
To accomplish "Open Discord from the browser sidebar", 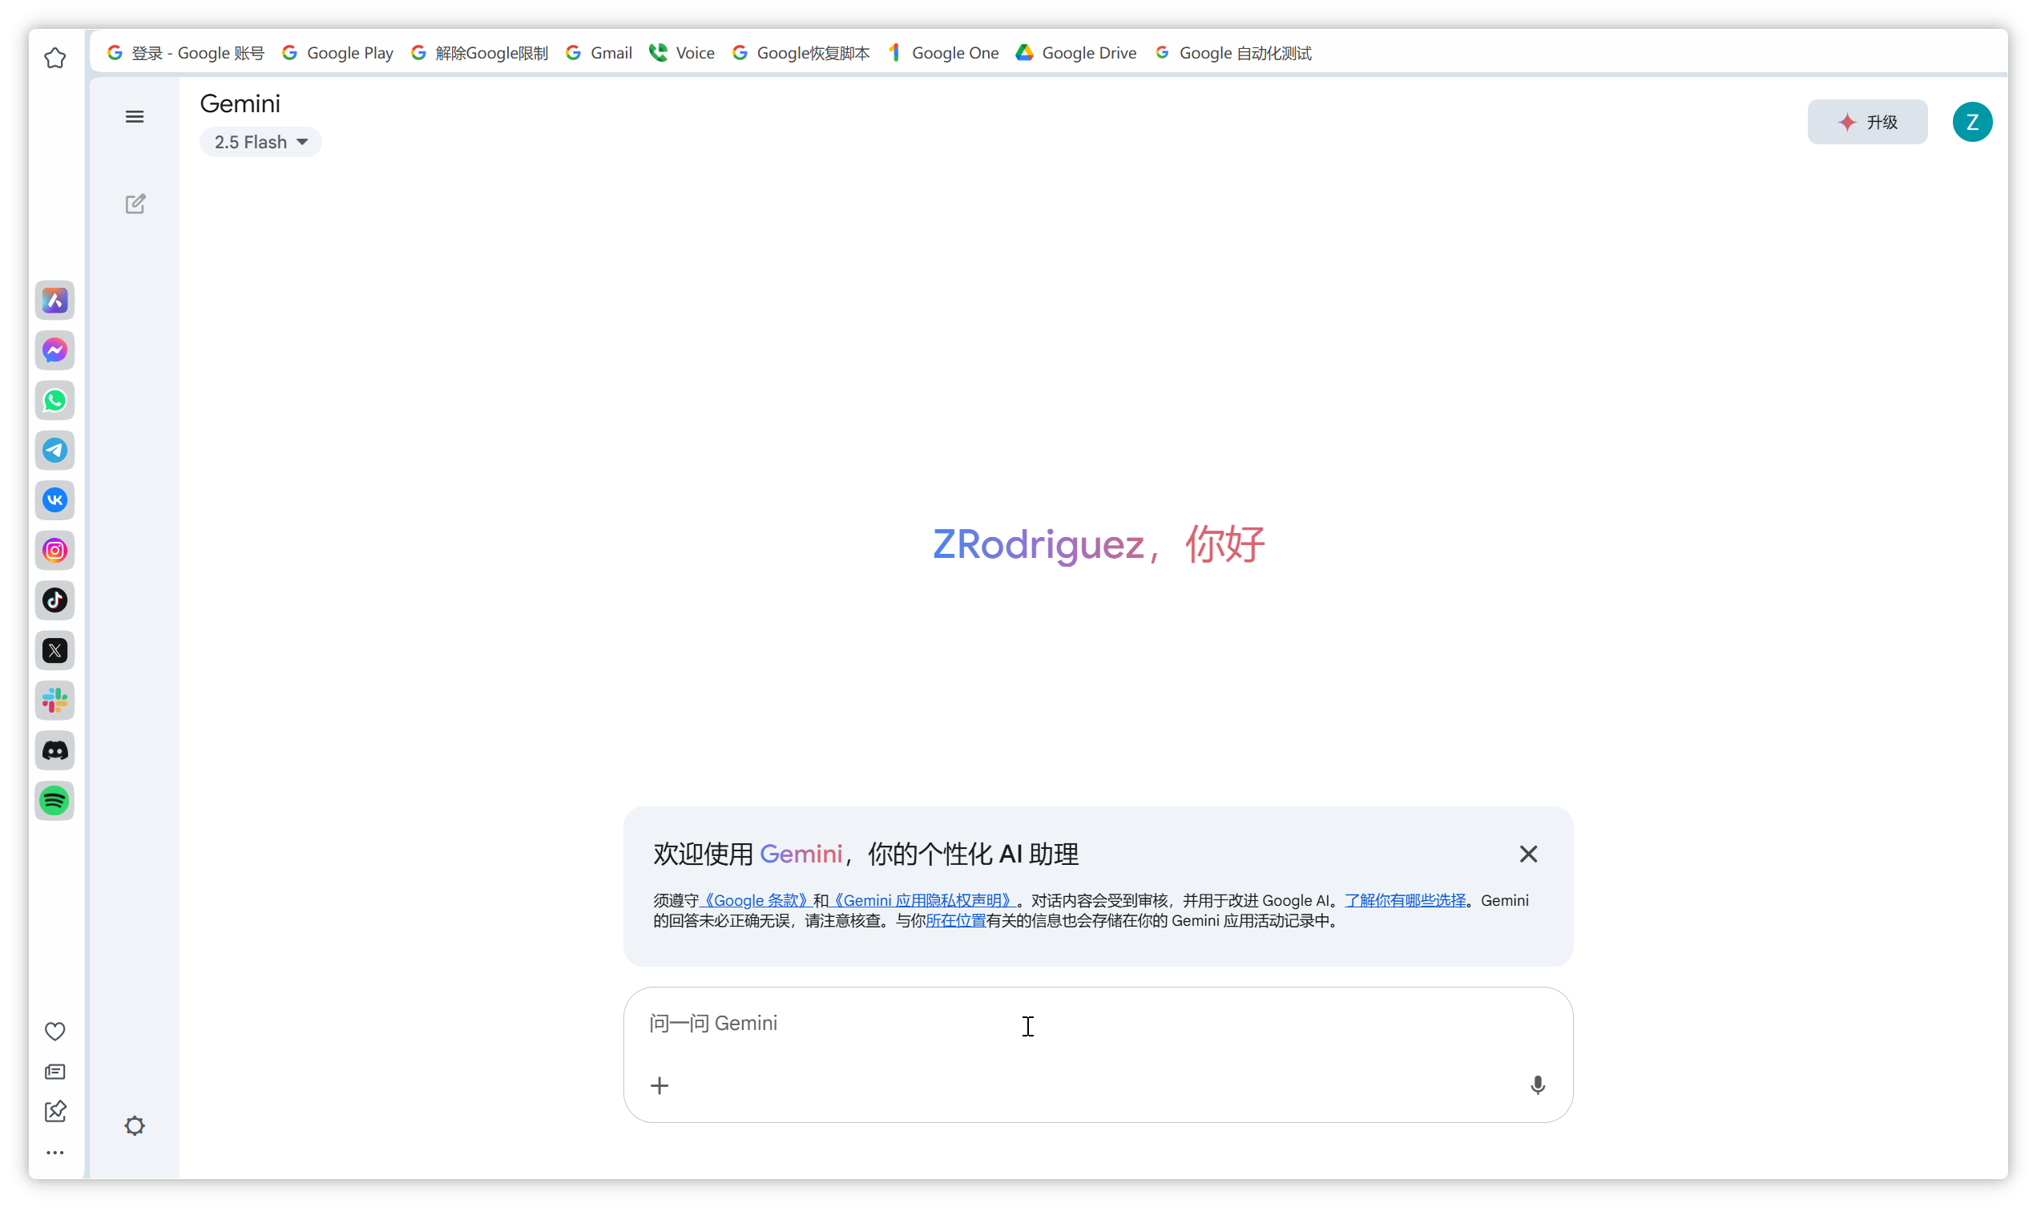I will [54, 750].
